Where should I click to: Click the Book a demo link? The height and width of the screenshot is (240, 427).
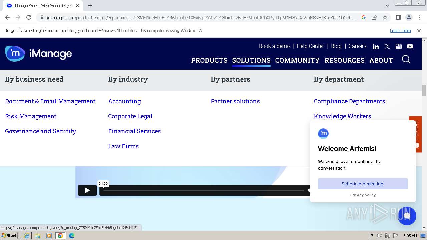(274, 46)
